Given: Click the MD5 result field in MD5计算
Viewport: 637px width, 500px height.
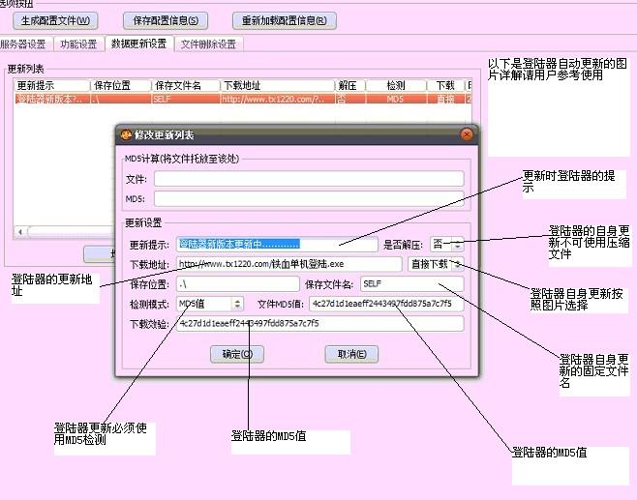Looking at the screenshot, I should point(309,199).
